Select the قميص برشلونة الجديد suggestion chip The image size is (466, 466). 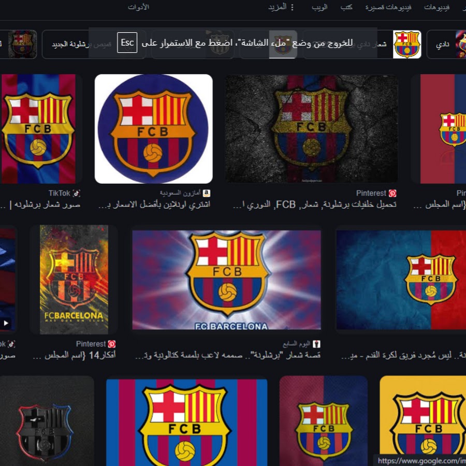click(x=94, y=45)
